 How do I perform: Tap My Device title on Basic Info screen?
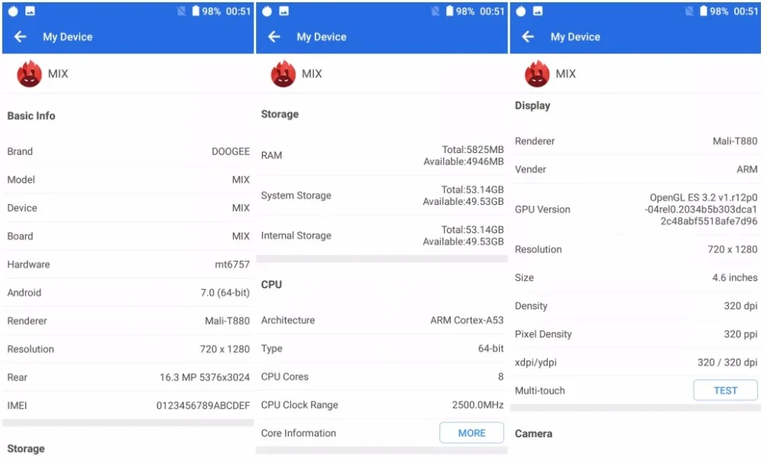(68, 37)
